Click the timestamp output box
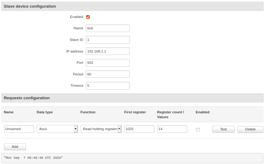 (132, 158)
